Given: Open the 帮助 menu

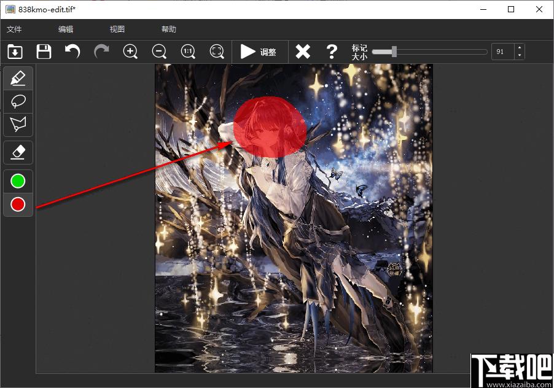Looking at the screenshot, I should click(x=169, y=29).
